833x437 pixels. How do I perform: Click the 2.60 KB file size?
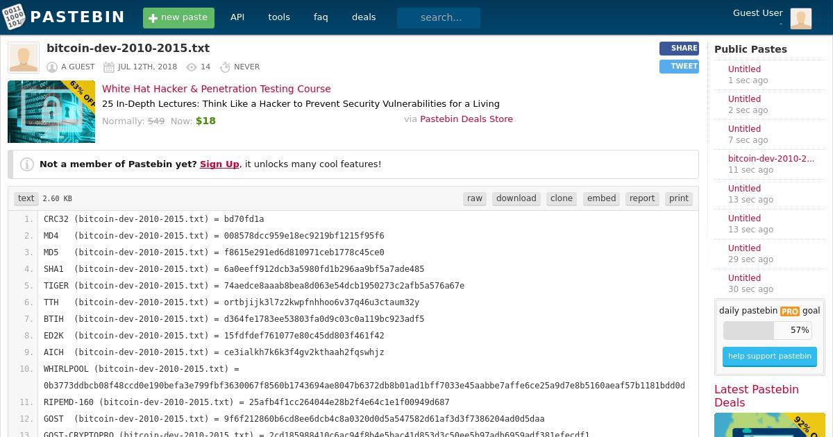(57, 199)
